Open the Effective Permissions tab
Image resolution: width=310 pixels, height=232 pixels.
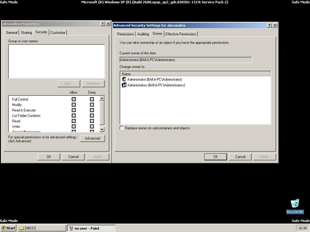click(181, 34)
